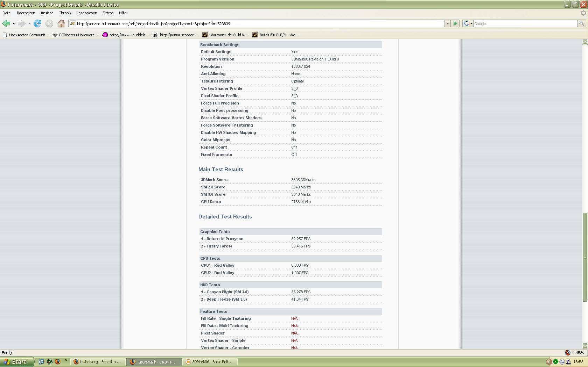588x367 pixels.
Task: Click the Detailed Test Results heading
Action: (225, 217)
